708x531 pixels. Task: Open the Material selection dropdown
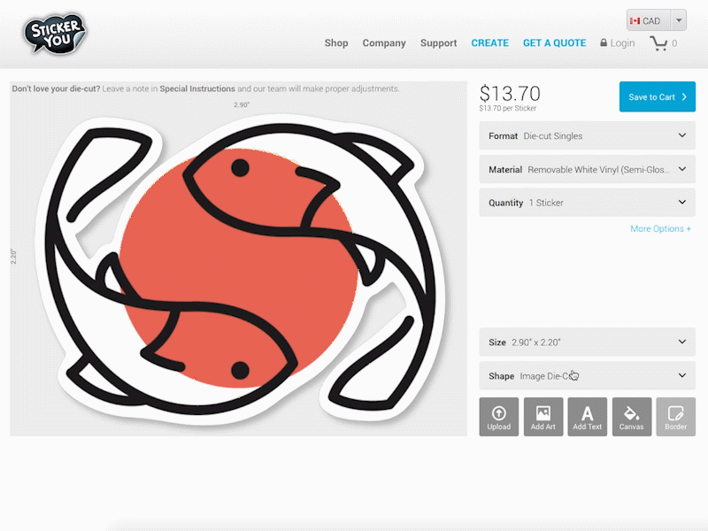[x=587, y=169]
